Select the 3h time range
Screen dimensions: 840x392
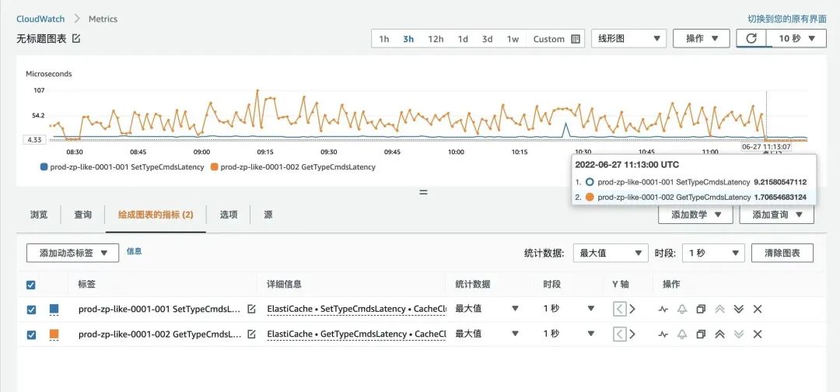click(408, 39)
